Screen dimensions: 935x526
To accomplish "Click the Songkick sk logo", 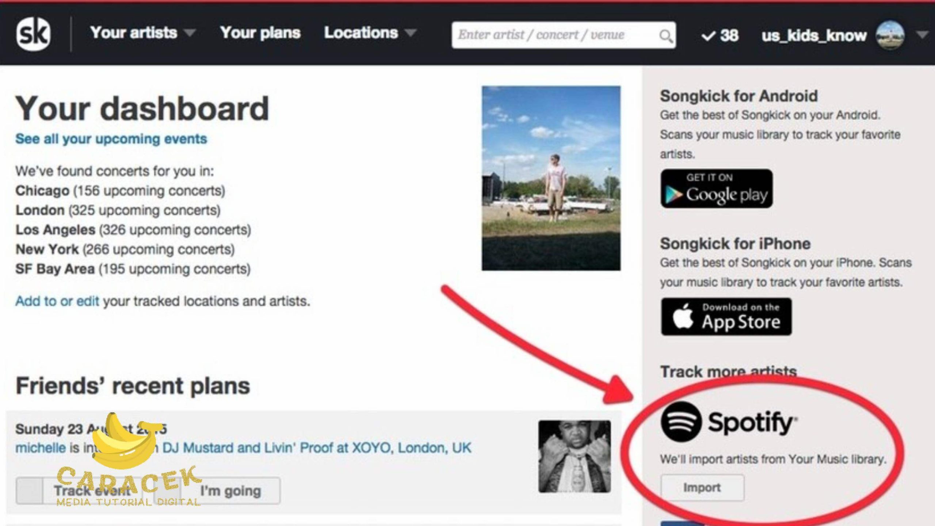I will pos(33,34).
